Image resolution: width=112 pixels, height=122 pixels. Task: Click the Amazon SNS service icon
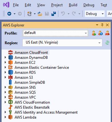pyautogui.click(x=11, y=87)
